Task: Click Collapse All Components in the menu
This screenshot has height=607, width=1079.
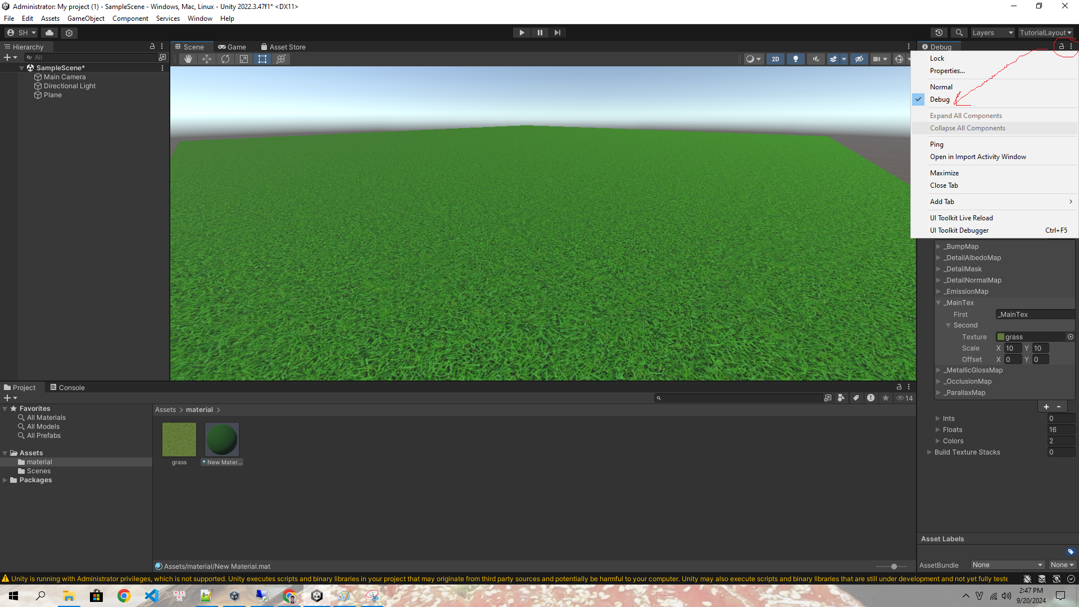Action: coord(967,128)
